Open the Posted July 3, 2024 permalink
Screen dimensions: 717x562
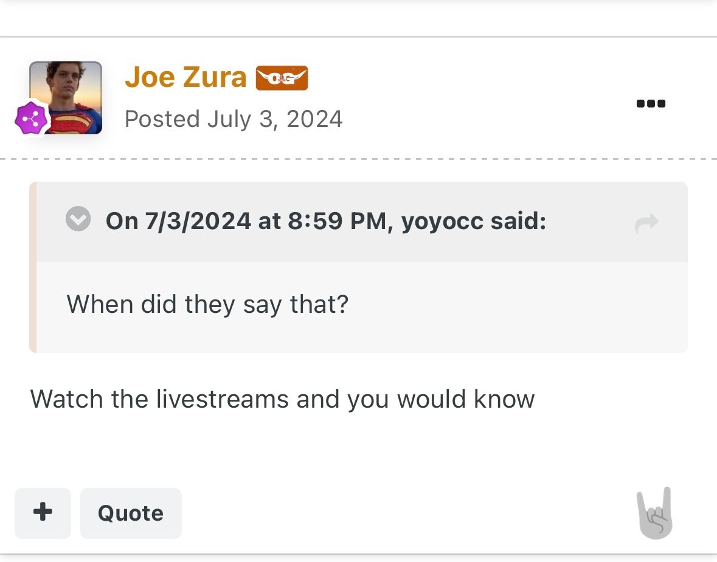(233, 119)
